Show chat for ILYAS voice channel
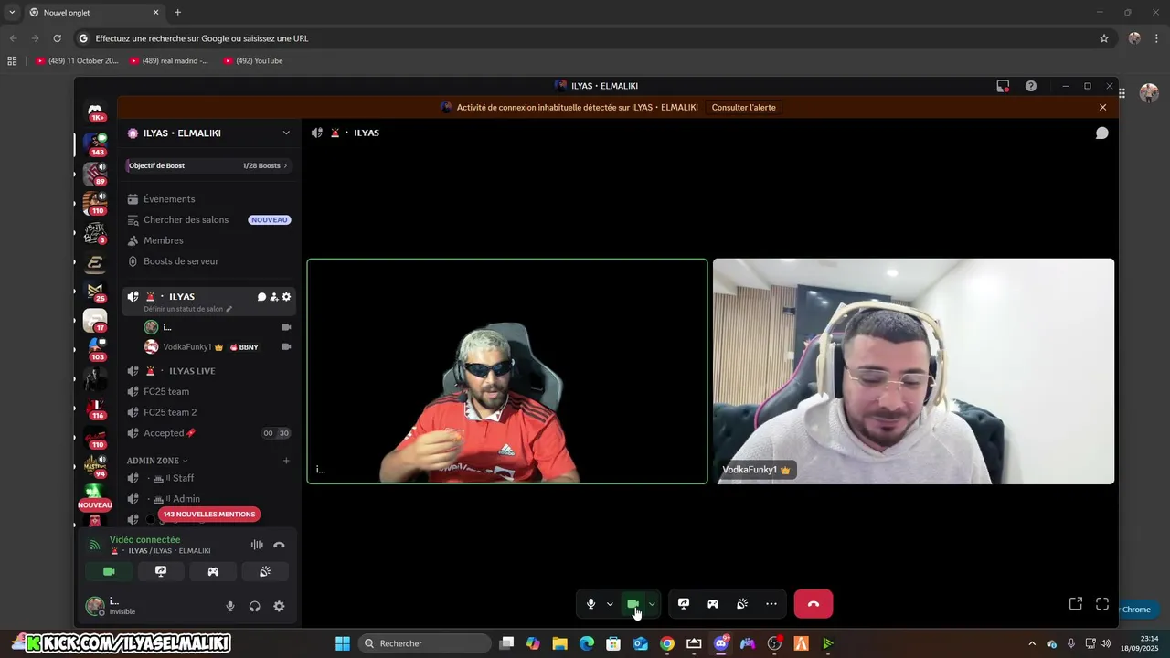 pyautogui.click(x=1102, y=133)
